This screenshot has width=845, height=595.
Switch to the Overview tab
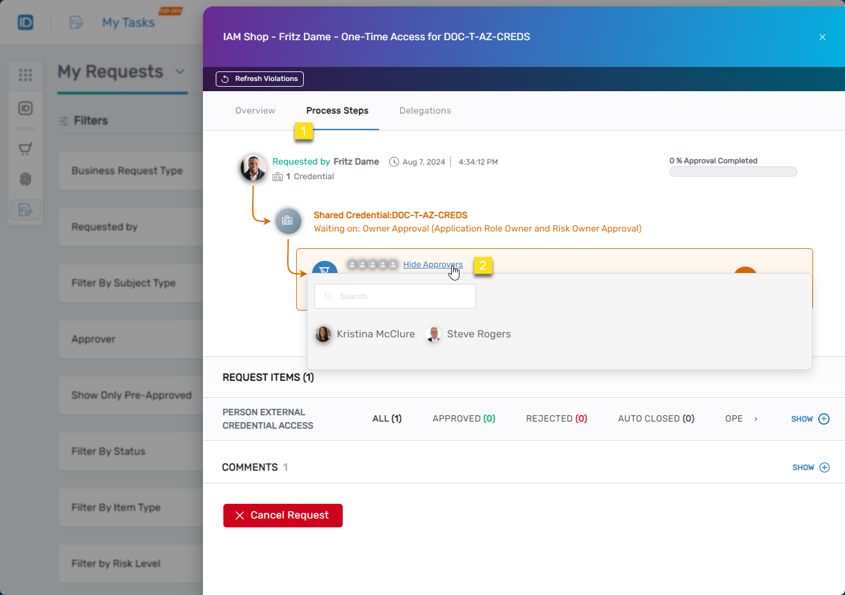coord(255,111)
